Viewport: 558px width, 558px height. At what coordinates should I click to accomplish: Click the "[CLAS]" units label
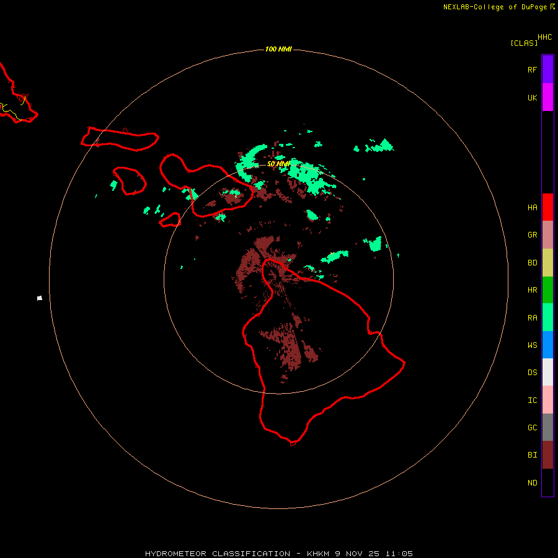524,43
